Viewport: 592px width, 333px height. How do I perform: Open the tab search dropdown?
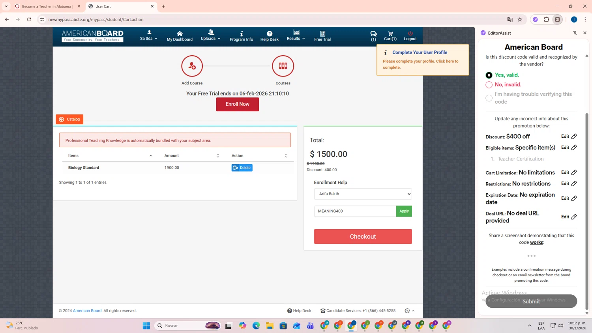[x=6, y=6]
